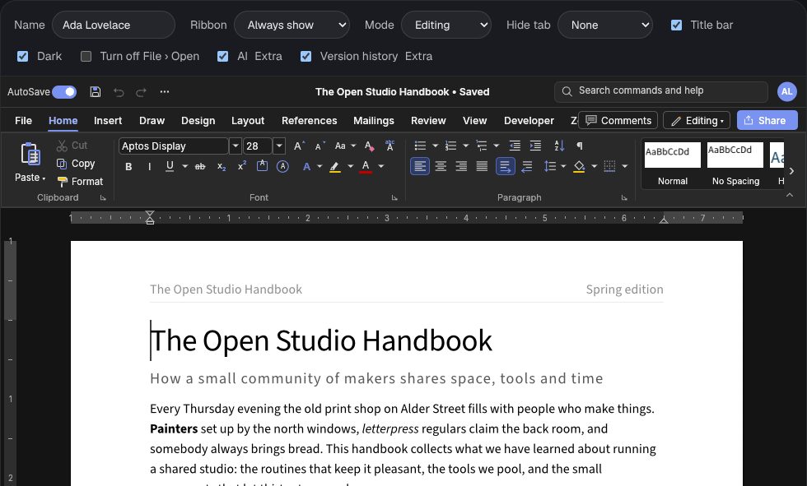
Task: Disable the Title bar checkbox
Action: tap(676, 25)
